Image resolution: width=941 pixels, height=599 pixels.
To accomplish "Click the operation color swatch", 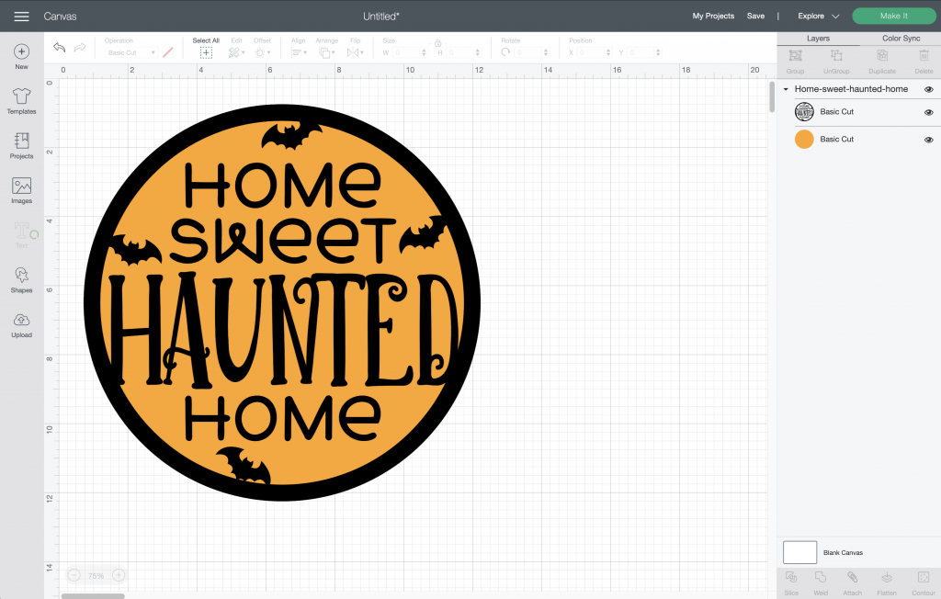I will click(x=168, y=52).
